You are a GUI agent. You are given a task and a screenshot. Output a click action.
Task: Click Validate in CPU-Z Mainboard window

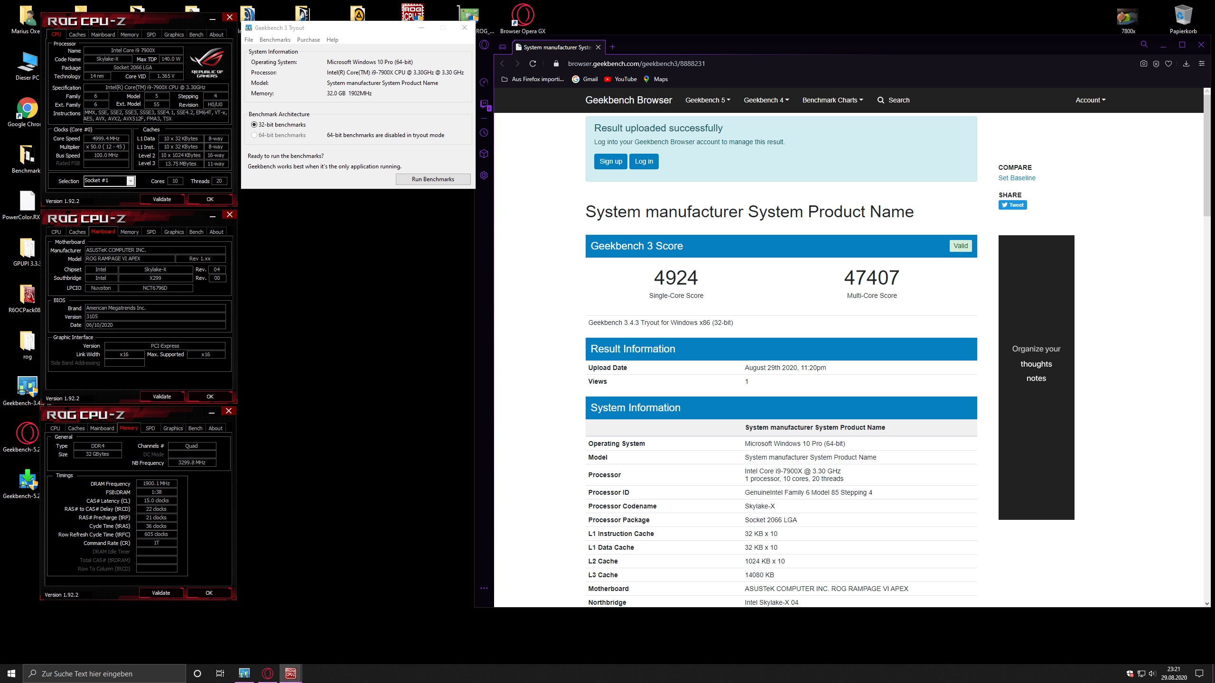point(162,397)
